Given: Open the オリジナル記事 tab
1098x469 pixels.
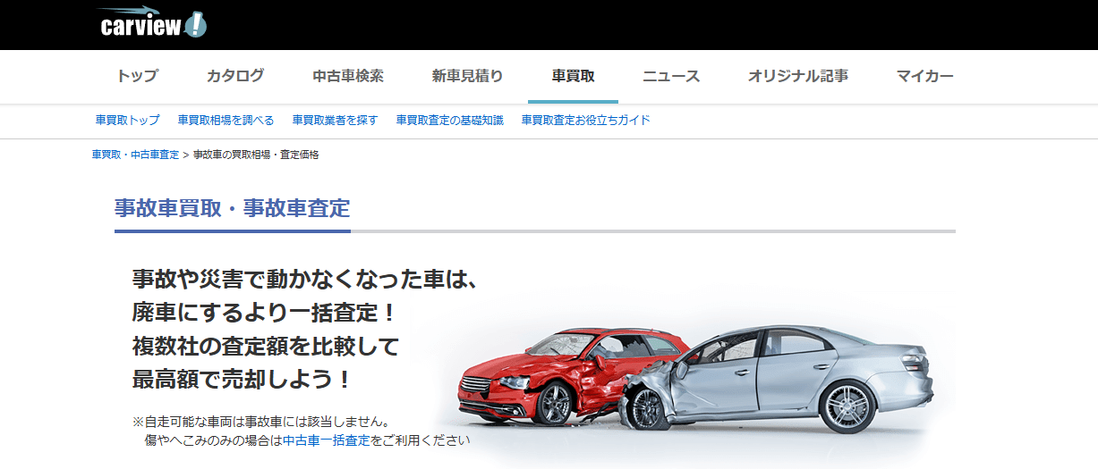Looking at the screenshot, I should [x=798, y=76].
